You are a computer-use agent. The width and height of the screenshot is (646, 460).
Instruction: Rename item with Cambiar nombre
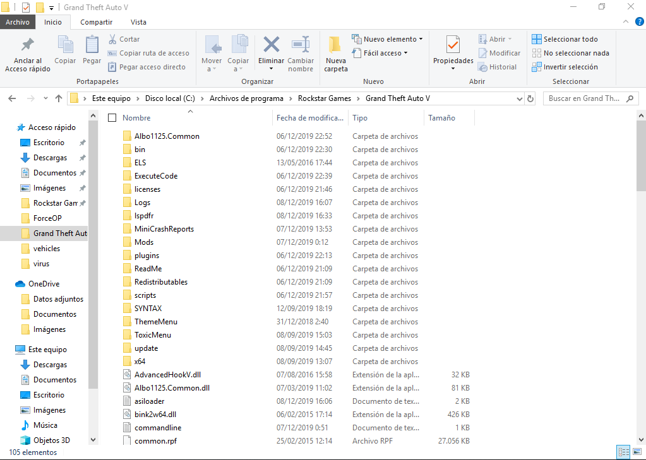[301, 54]
